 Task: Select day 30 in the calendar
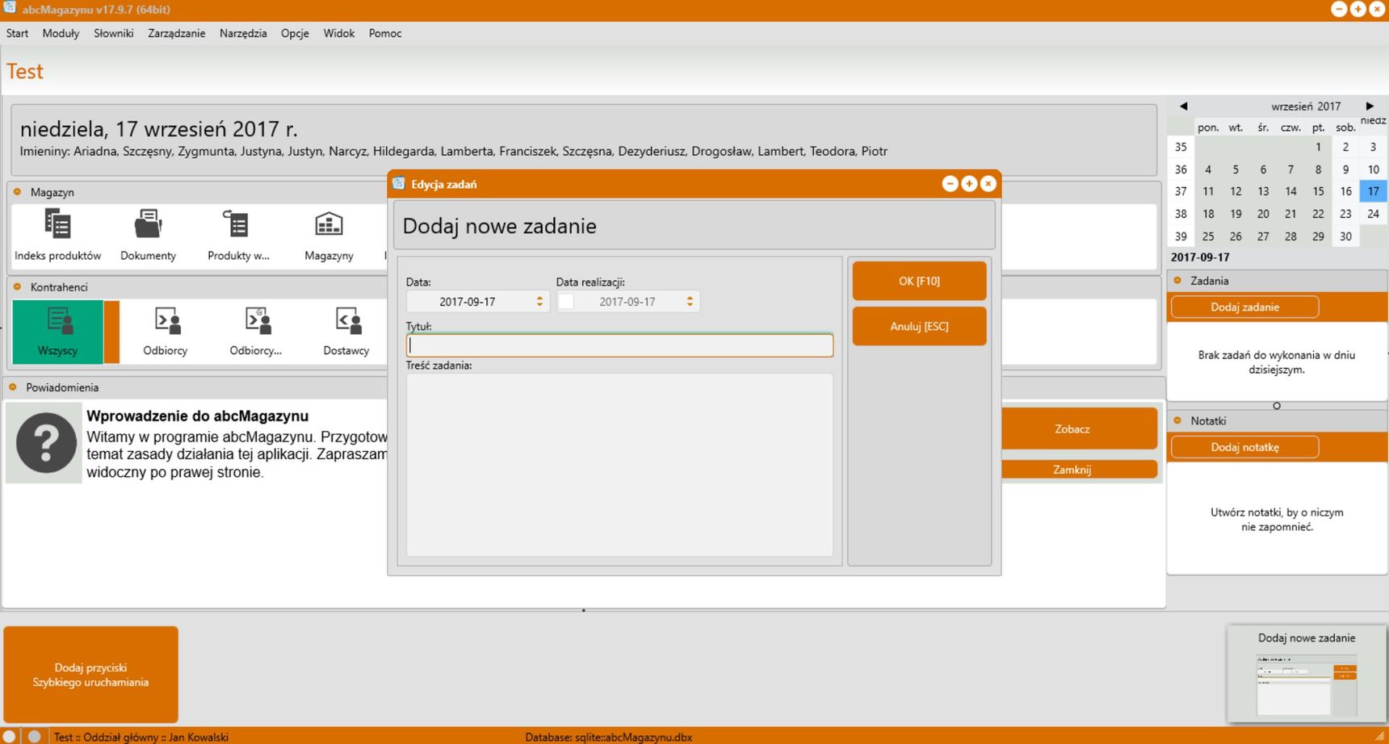(1345, 236)
